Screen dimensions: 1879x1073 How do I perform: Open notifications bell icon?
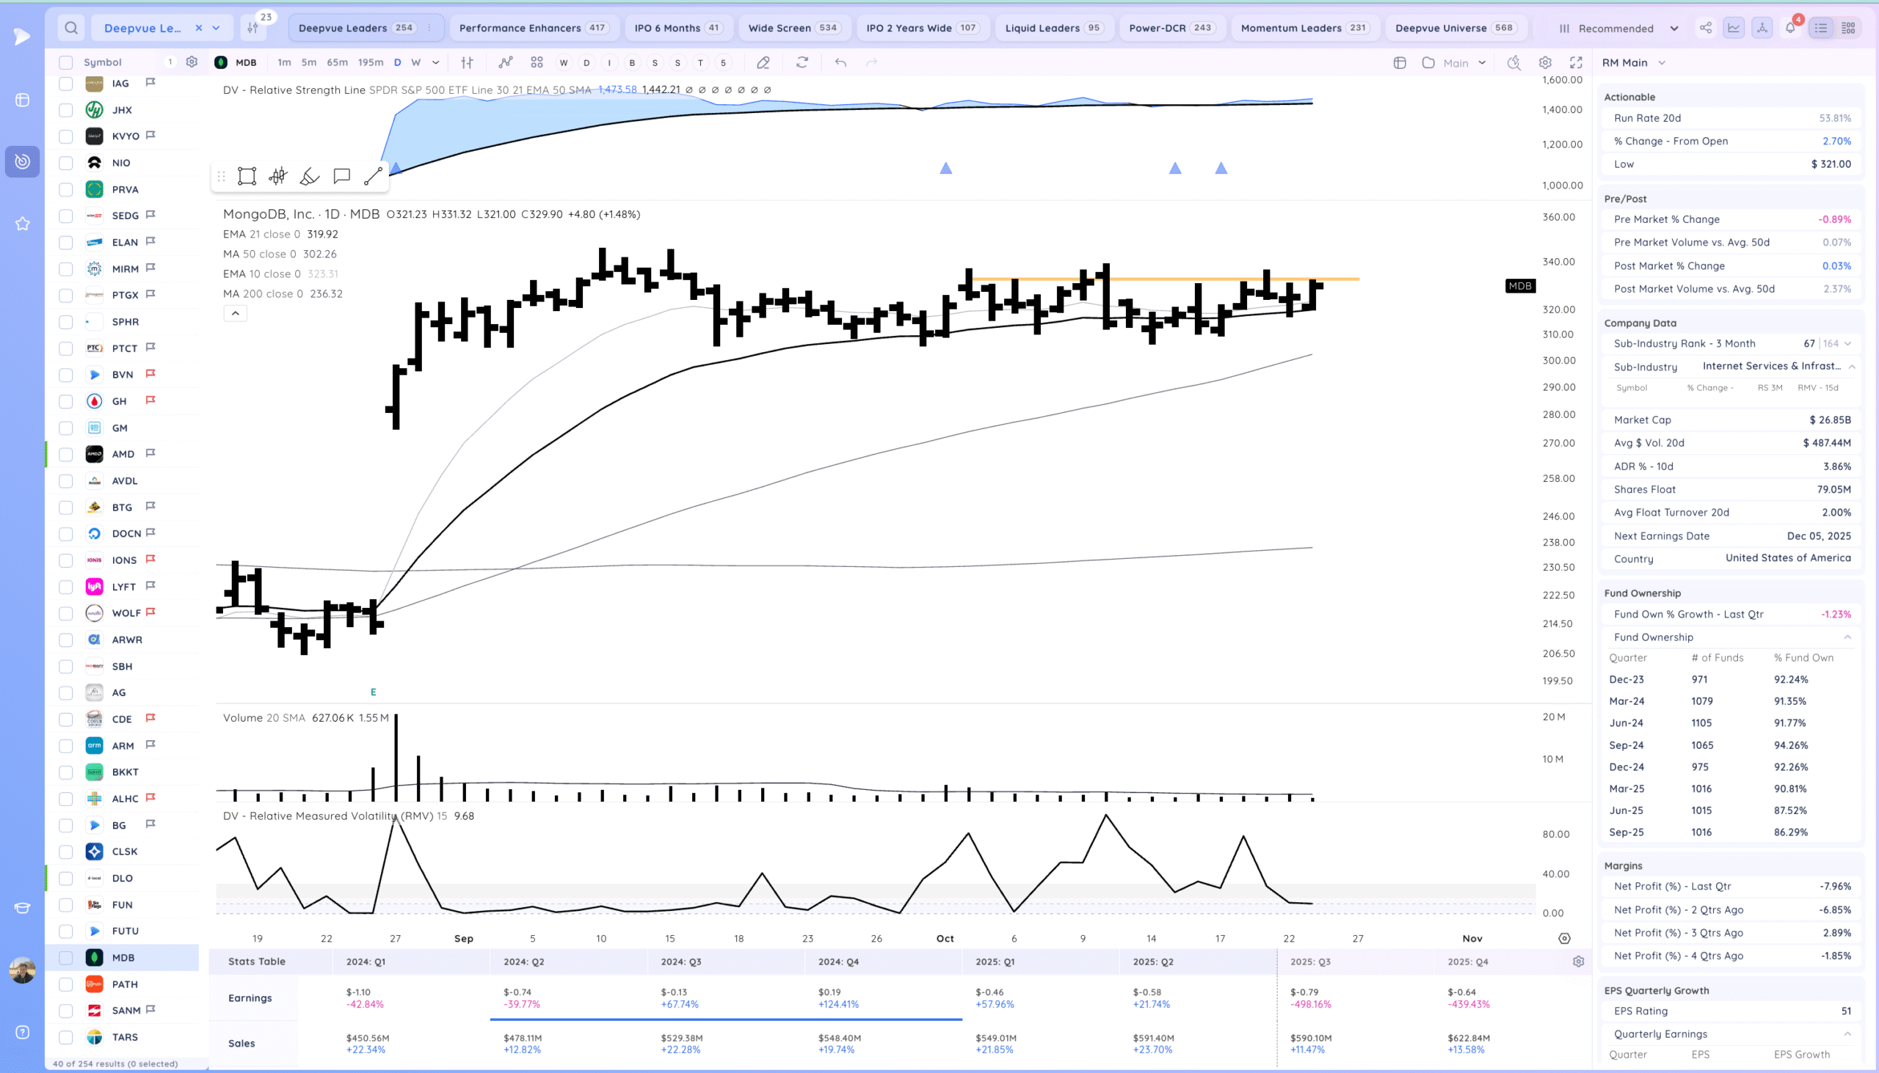[x=1789, y=28]
